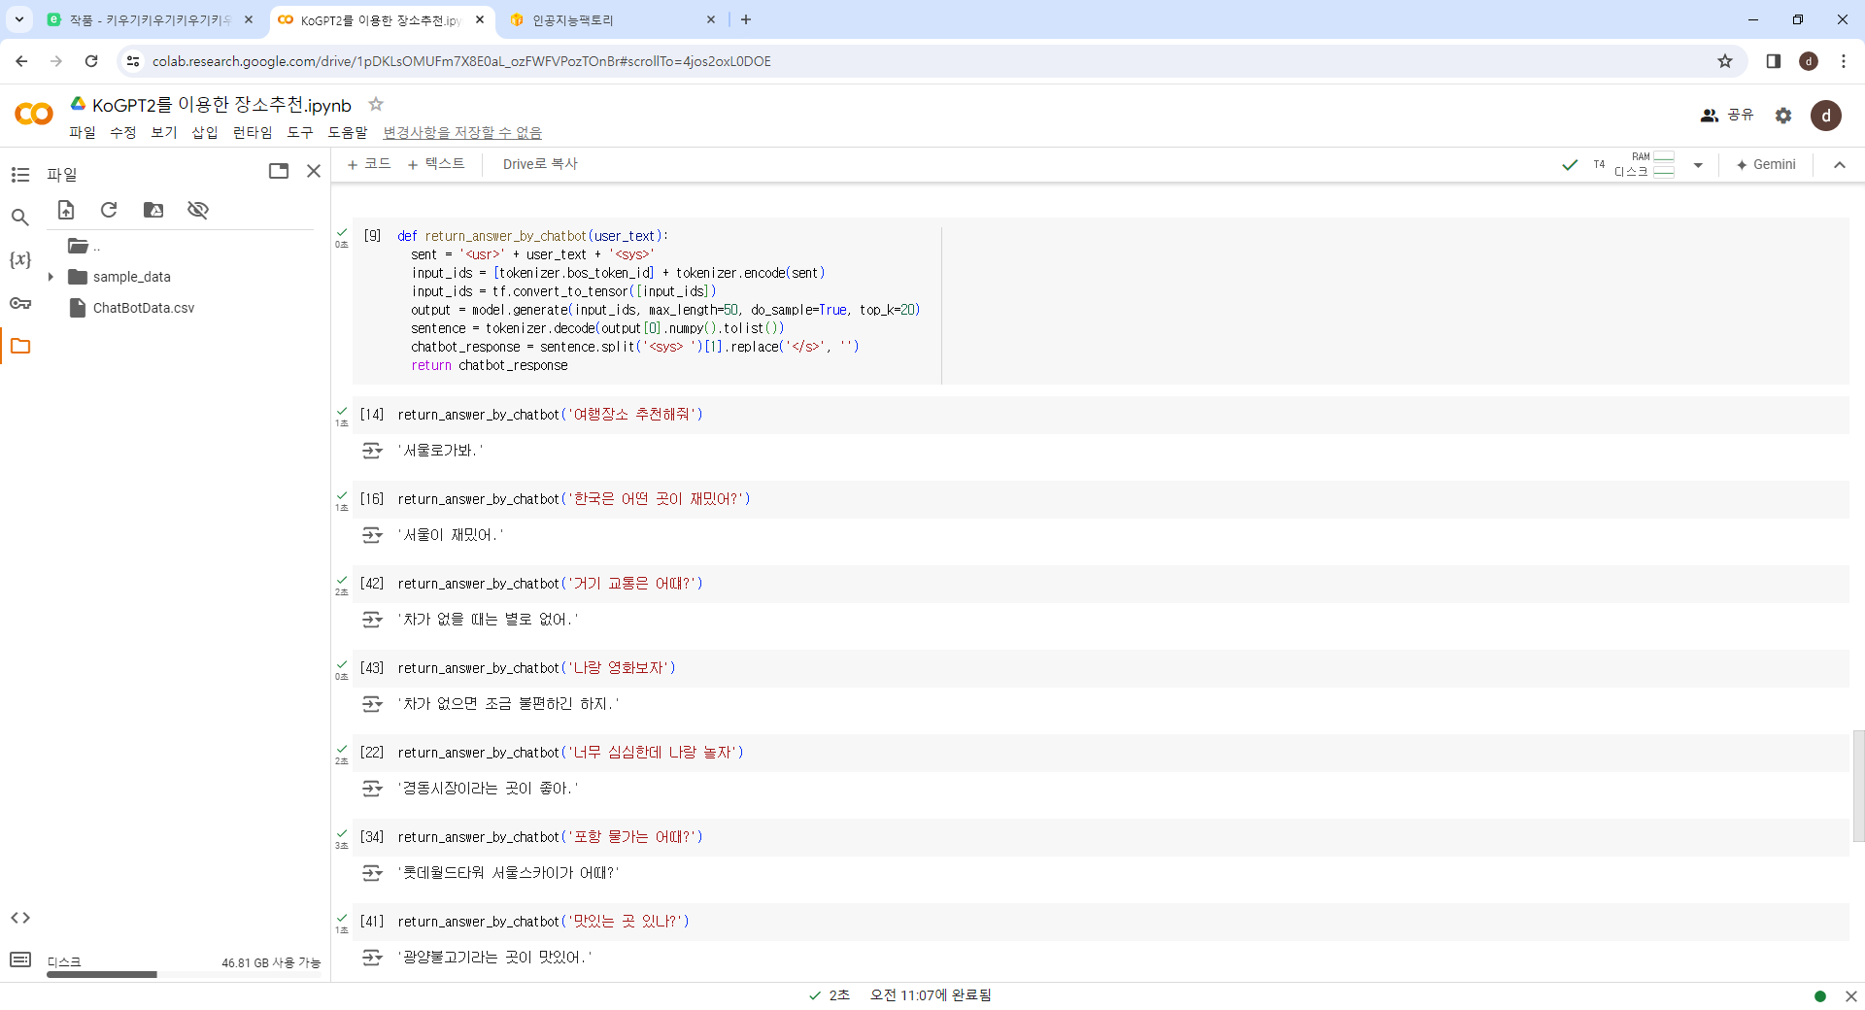Mount Google Drive from the Files panel
Viewport: 1865px width, 1010px height.
tap(153, 210)
